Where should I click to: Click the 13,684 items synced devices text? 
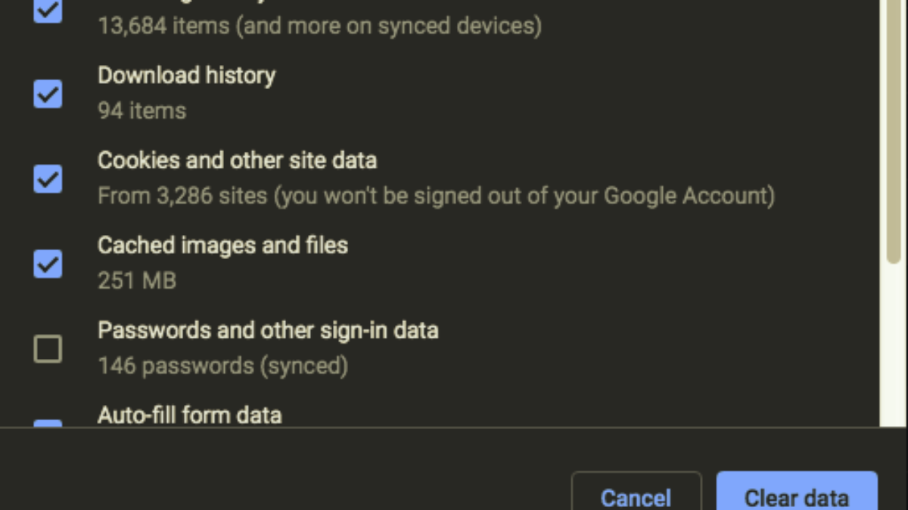tap(319, 26)
